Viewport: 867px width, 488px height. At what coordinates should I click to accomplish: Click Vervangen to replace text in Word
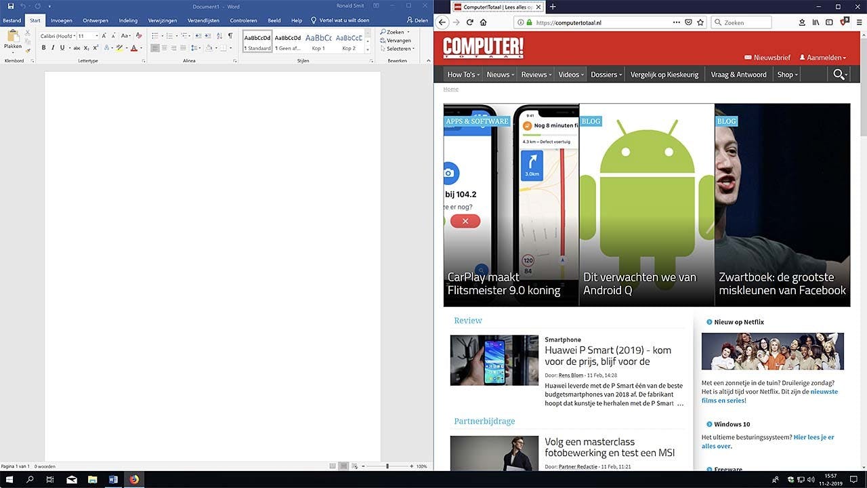[x=396, y=41]
